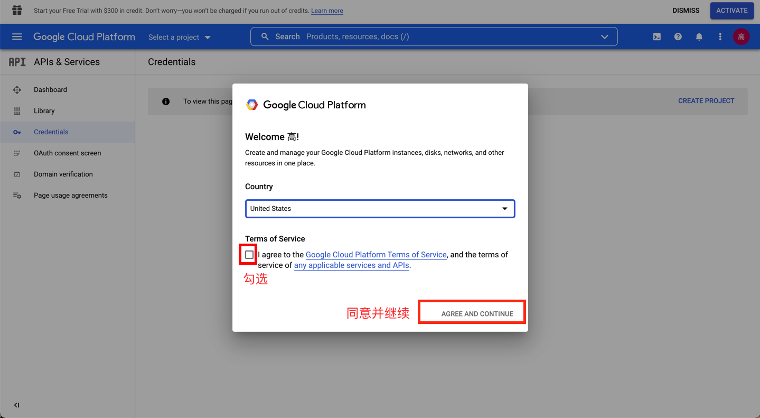Open the Help question mark icon
This screenshot has width=760, height=418.
click(x=678, y=36)
